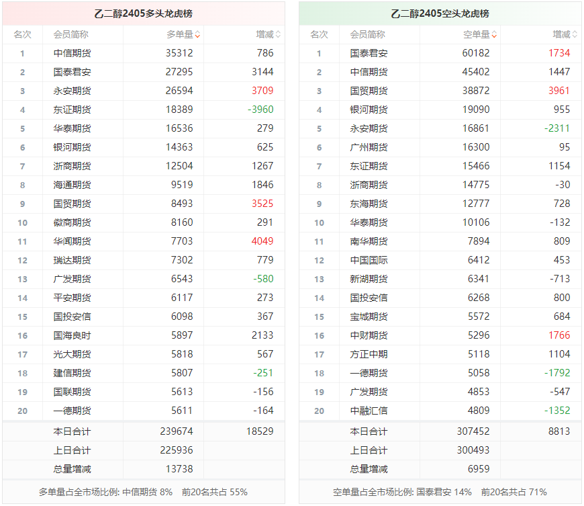
Task: Click long 本日合计 total 239674
Action: click(177, 432)
